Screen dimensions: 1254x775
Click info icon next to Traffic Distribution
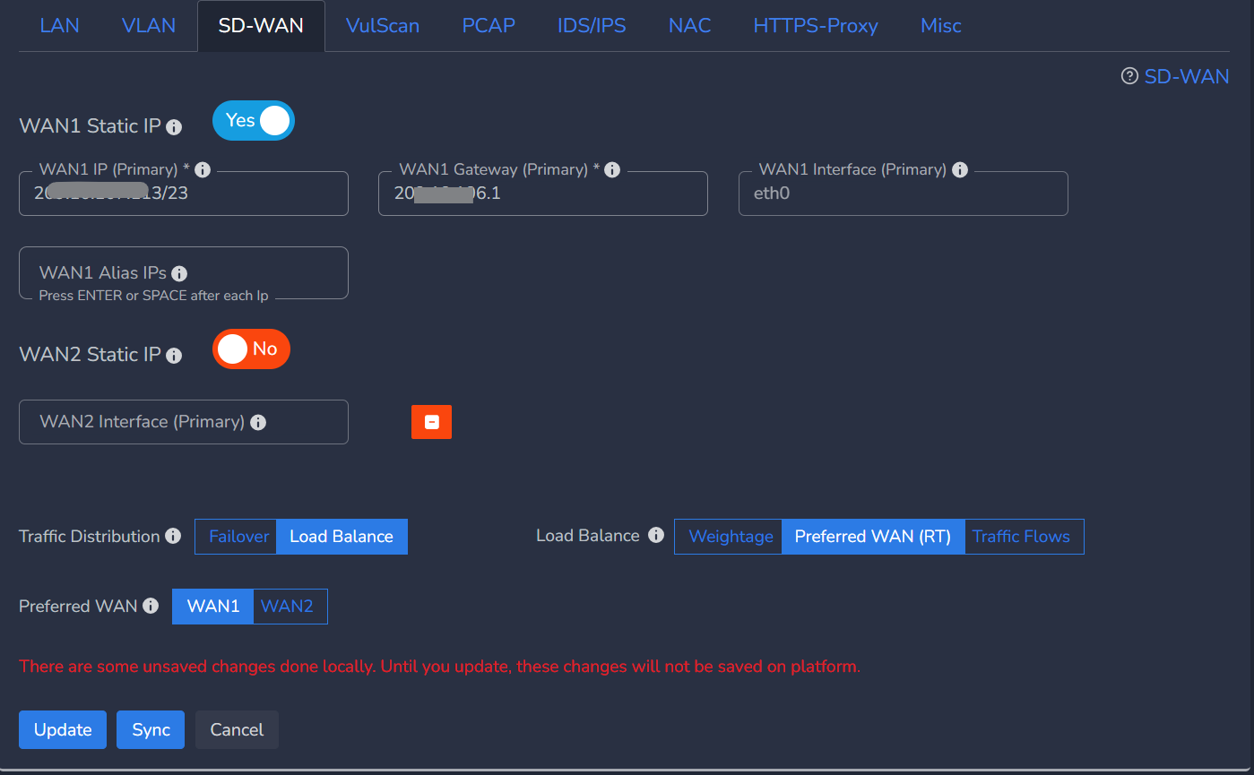coord(174,537)
